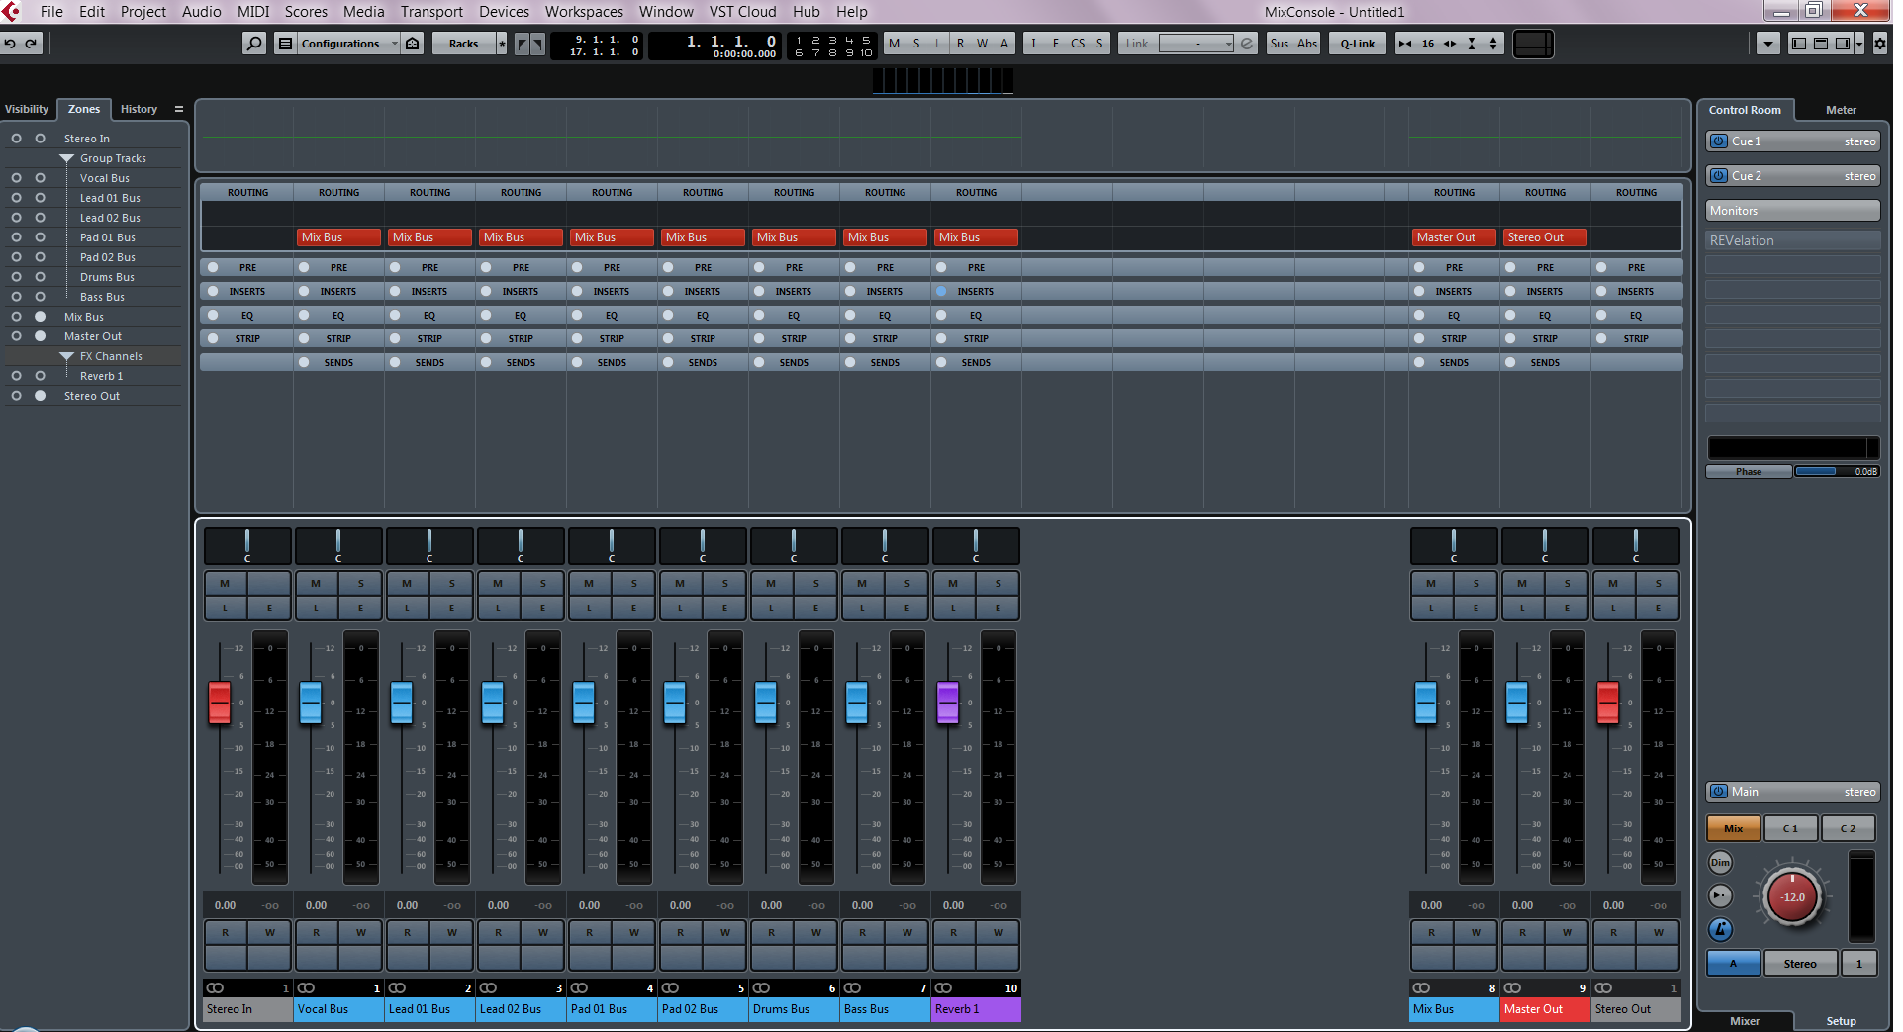Switch to the Meter tab
The height and width of the screenshot is (1032, 1903).
click(1841, 110)
